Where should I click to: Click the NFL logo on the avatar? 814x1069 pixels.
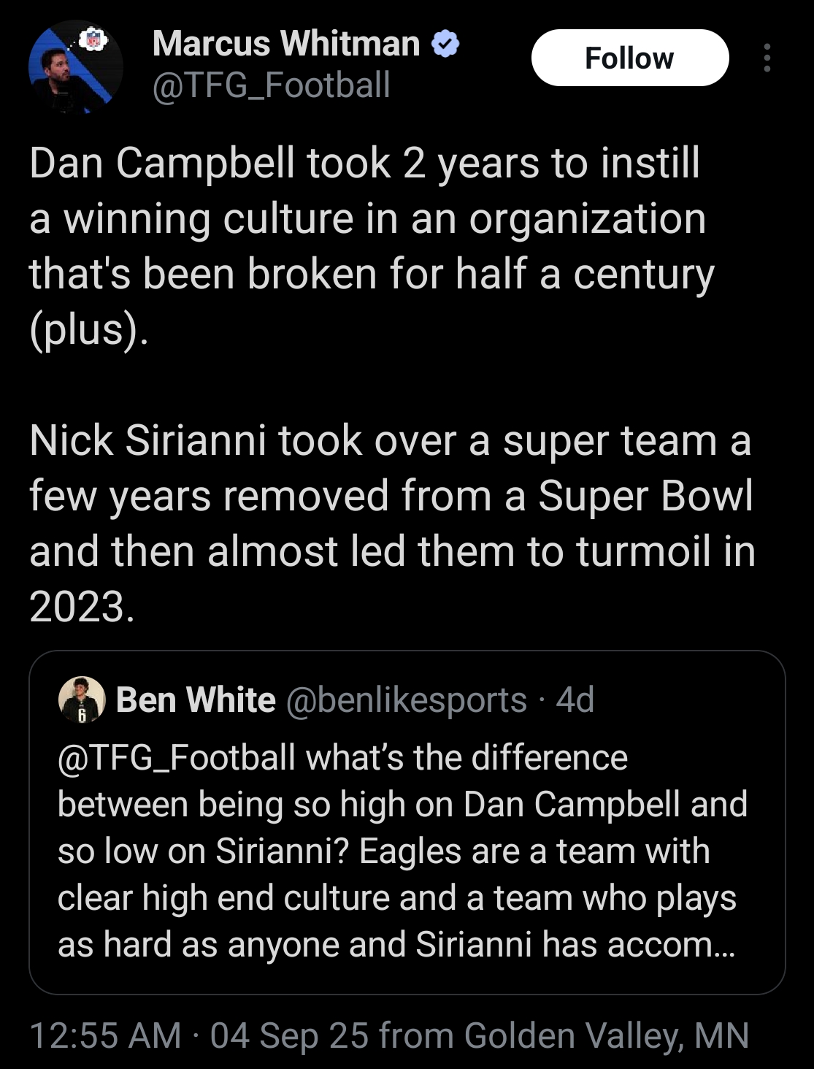tap(93, 39)
